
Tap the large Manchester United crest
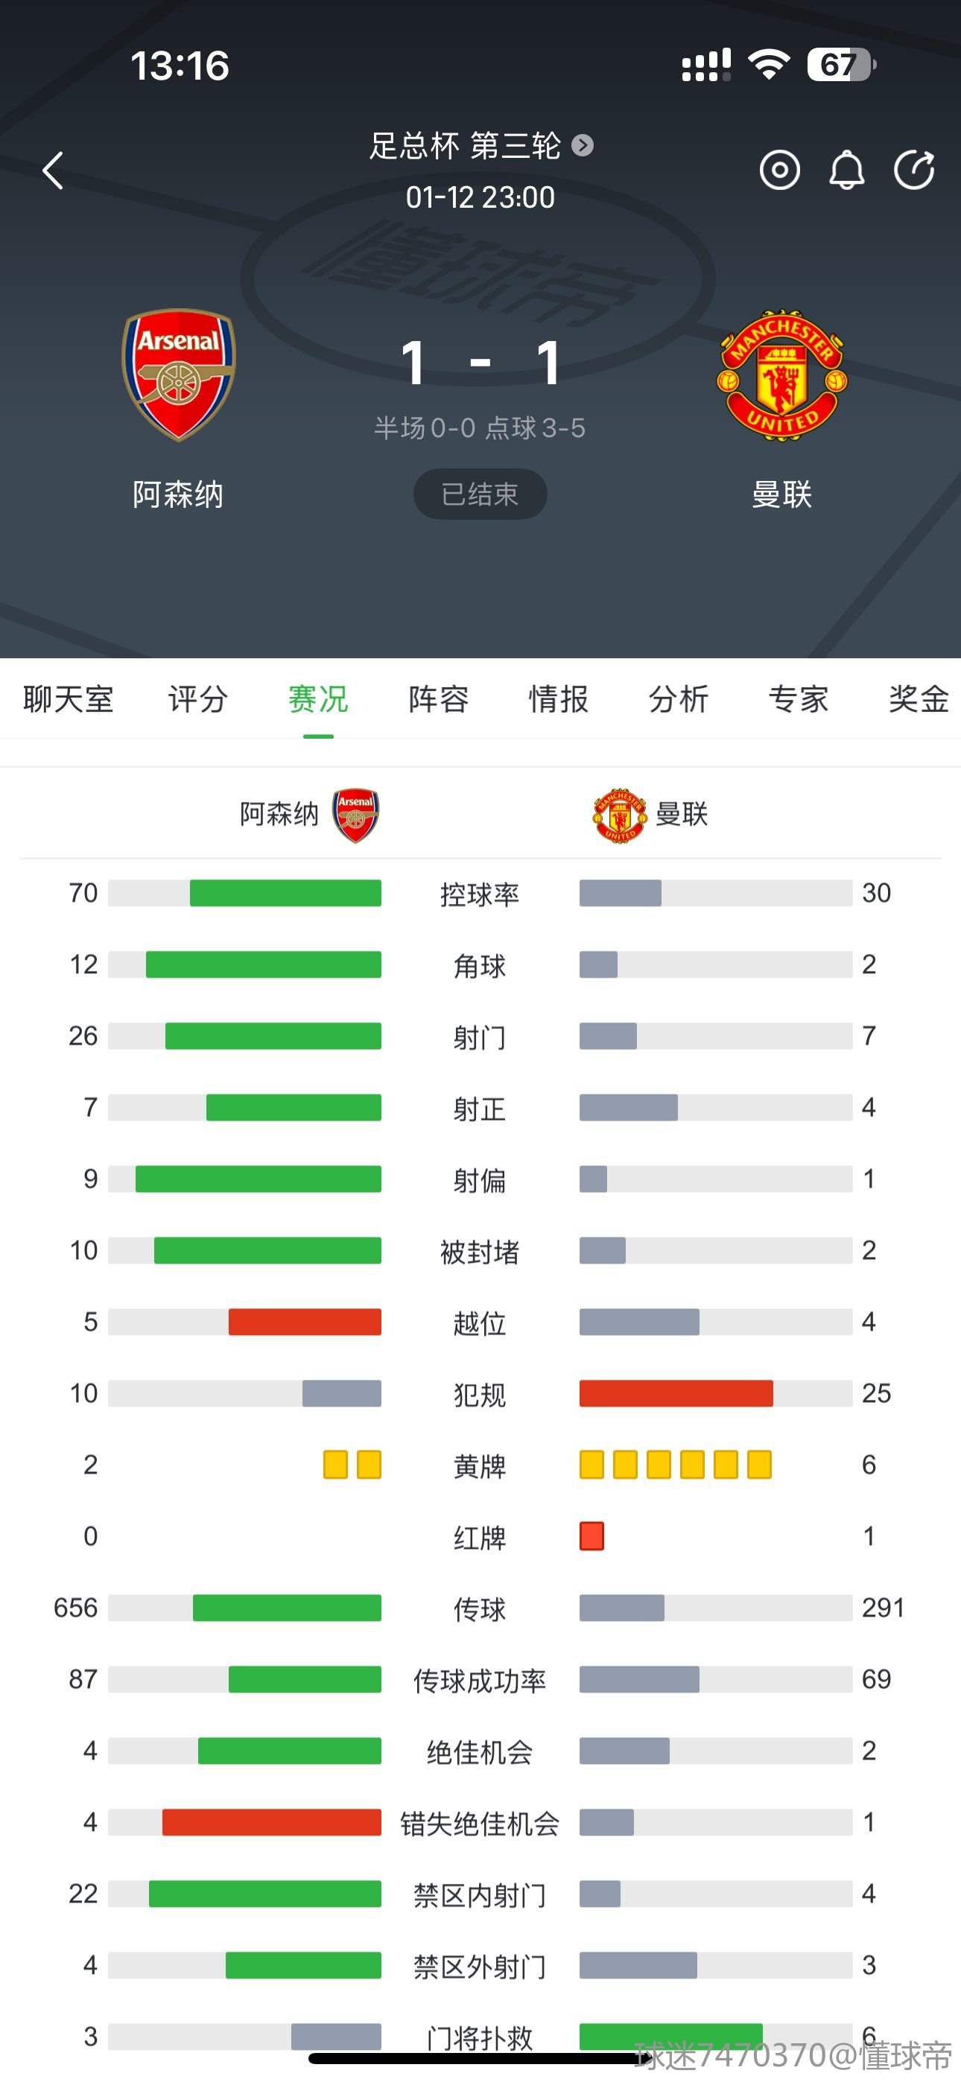click(x=781, y=375)
